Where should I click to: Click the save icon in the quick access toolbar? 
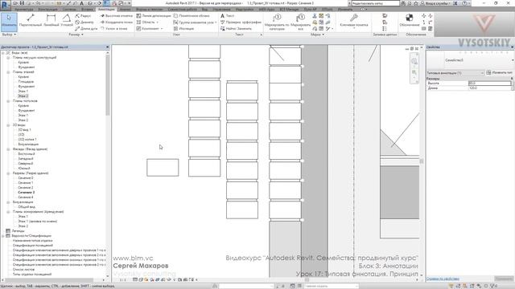(22, 3)
